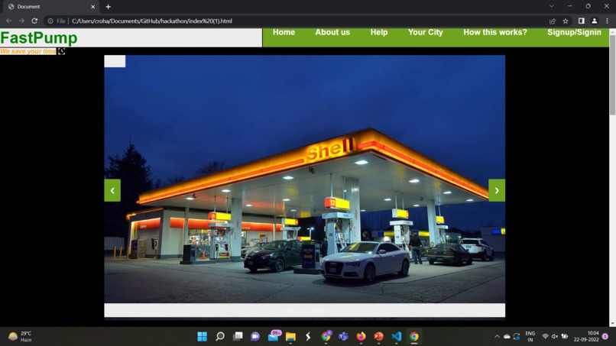616x346 pixels.
Task: Open OneDrive cloud icon in tray
Action: click(x=507, y=337)
